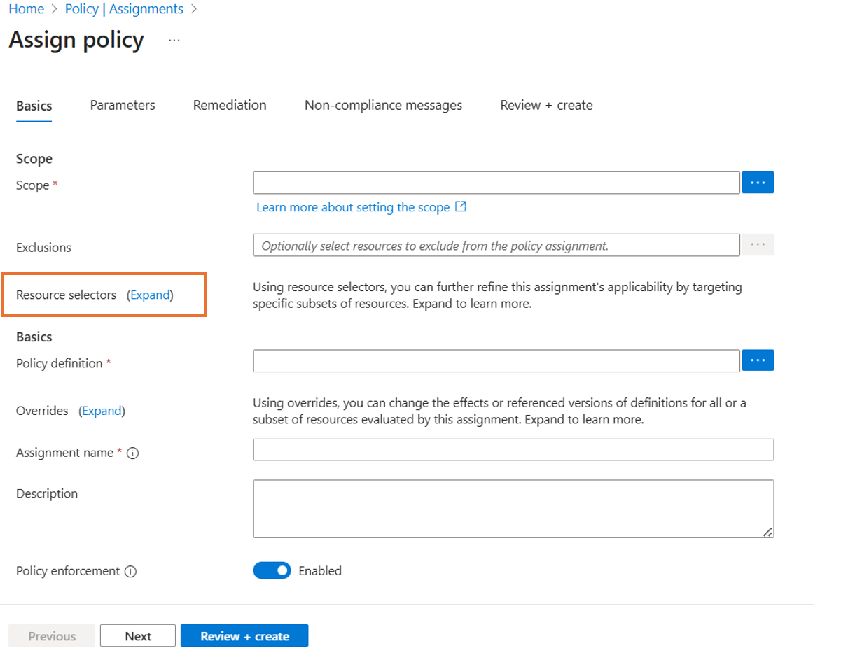Switch to the Parameters tab
Image resolution: width=841 pixels, height=662 pixels.
coord(123,105)
